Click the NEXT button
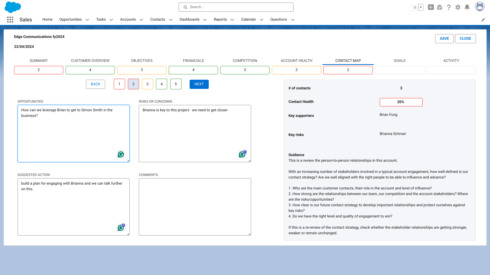 [199, 84]
